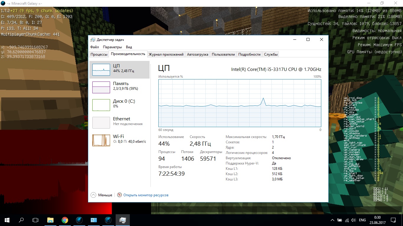The width and height of the screenshot is (403, 226).
Task: Minimize the Task Manager window
Action: coord(294,39)
